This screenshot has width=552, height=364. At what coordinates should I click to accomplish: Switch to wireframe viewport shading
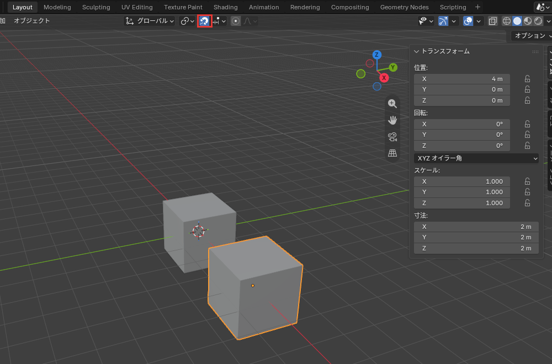tap(507, 21)
